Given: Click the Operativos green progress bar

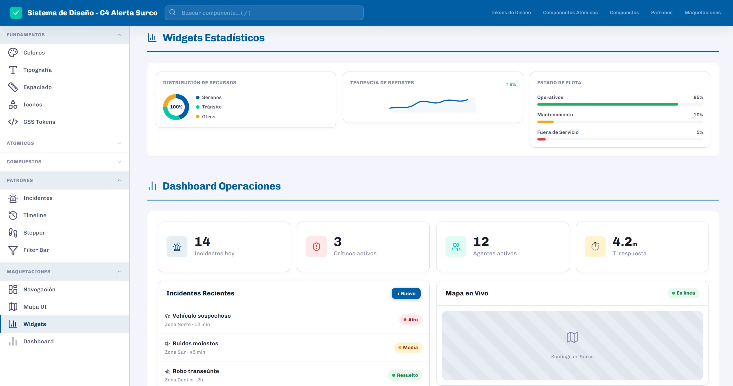Looking at the screenshot, I should click(x=607, y=104).
